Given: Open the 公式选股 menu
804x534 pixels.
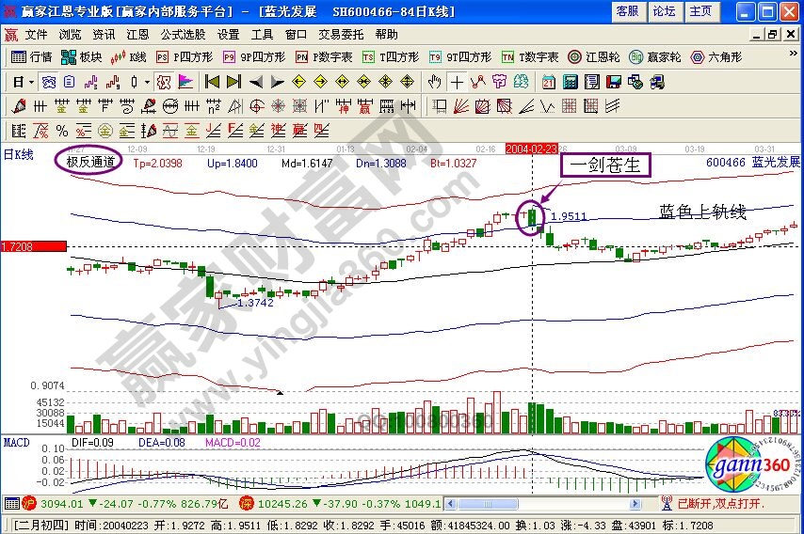Looking at the screenshot, I should click(x=181, y=34).
